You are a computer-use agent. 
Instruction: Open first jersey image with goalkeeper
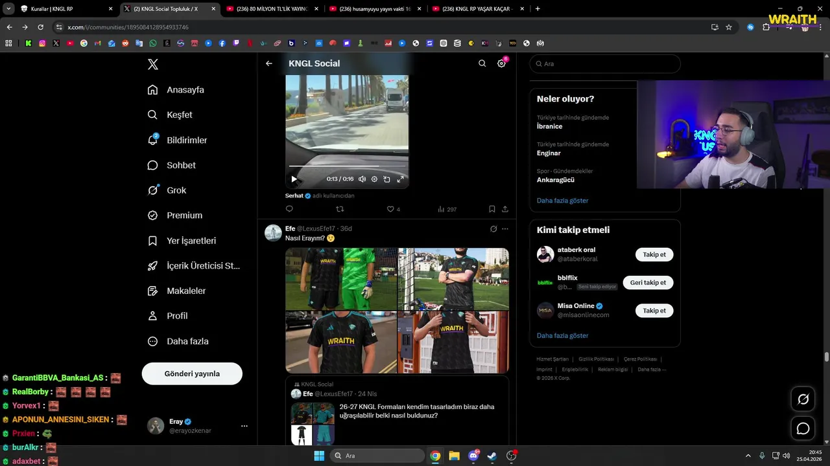click(x=341, y=279)
